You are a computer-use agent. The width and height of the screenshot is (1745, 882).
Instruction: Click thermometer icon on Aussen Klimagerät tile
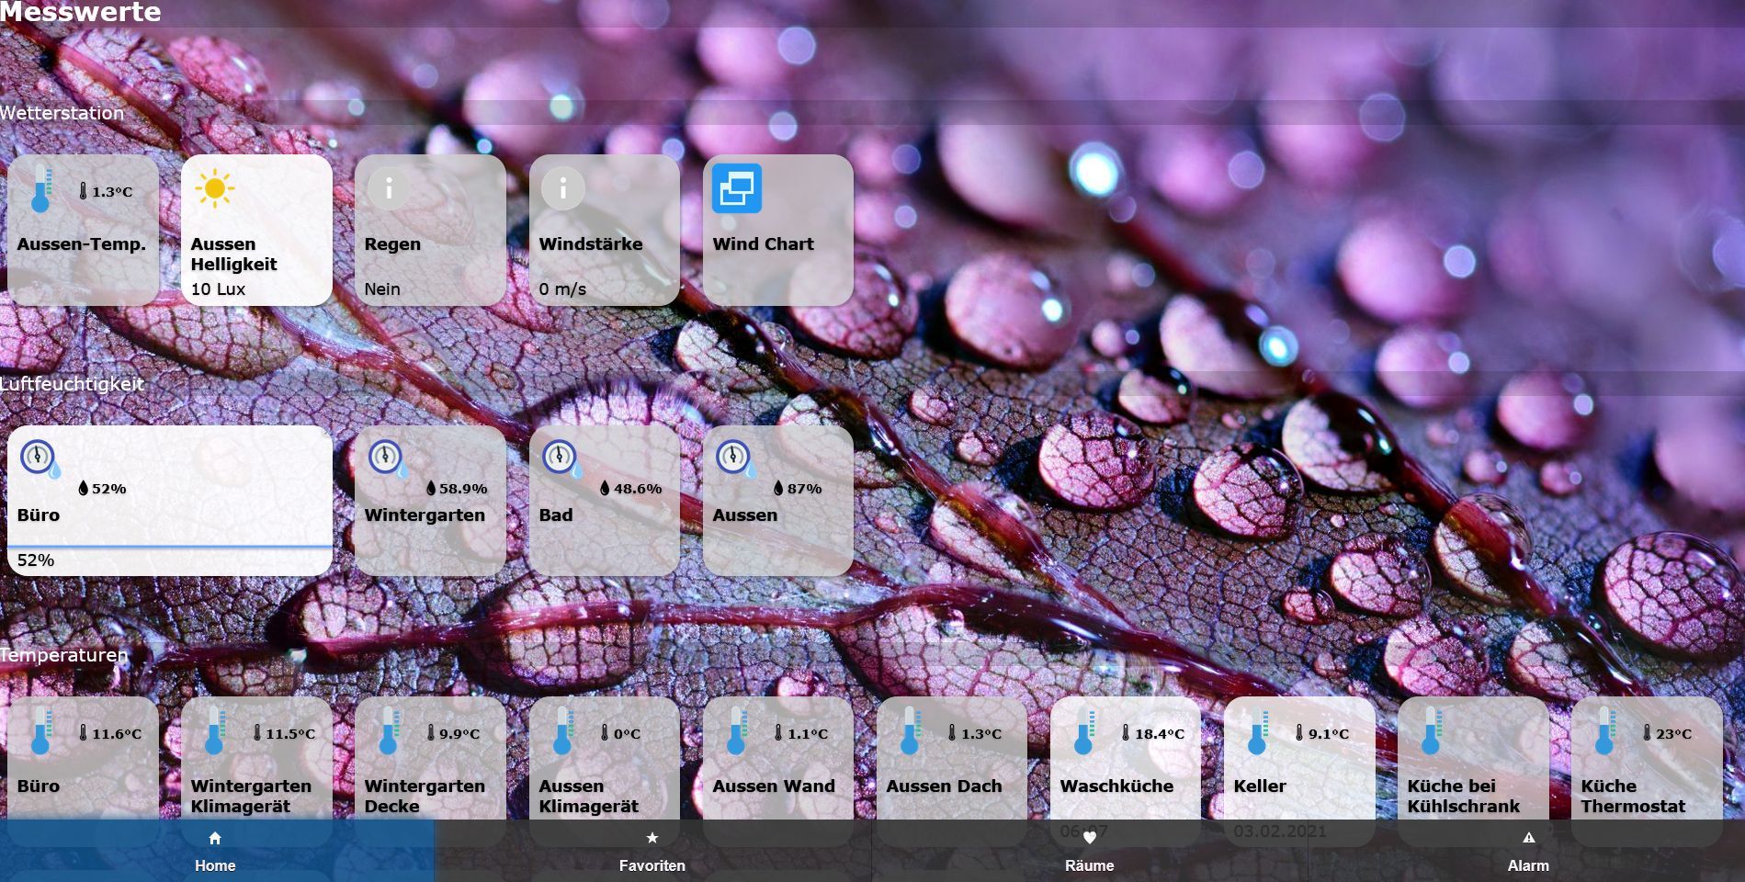564,730
